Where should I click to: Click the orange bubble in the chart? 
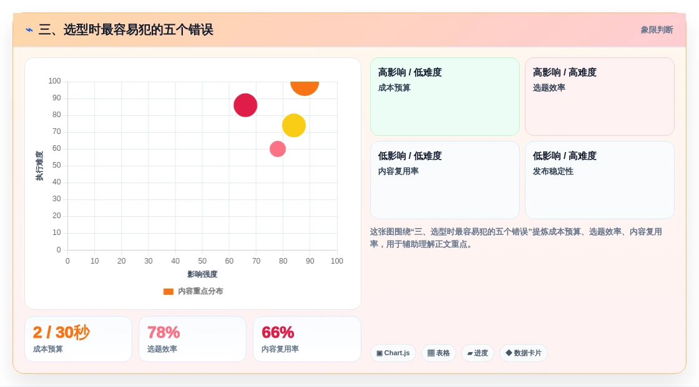305,88
